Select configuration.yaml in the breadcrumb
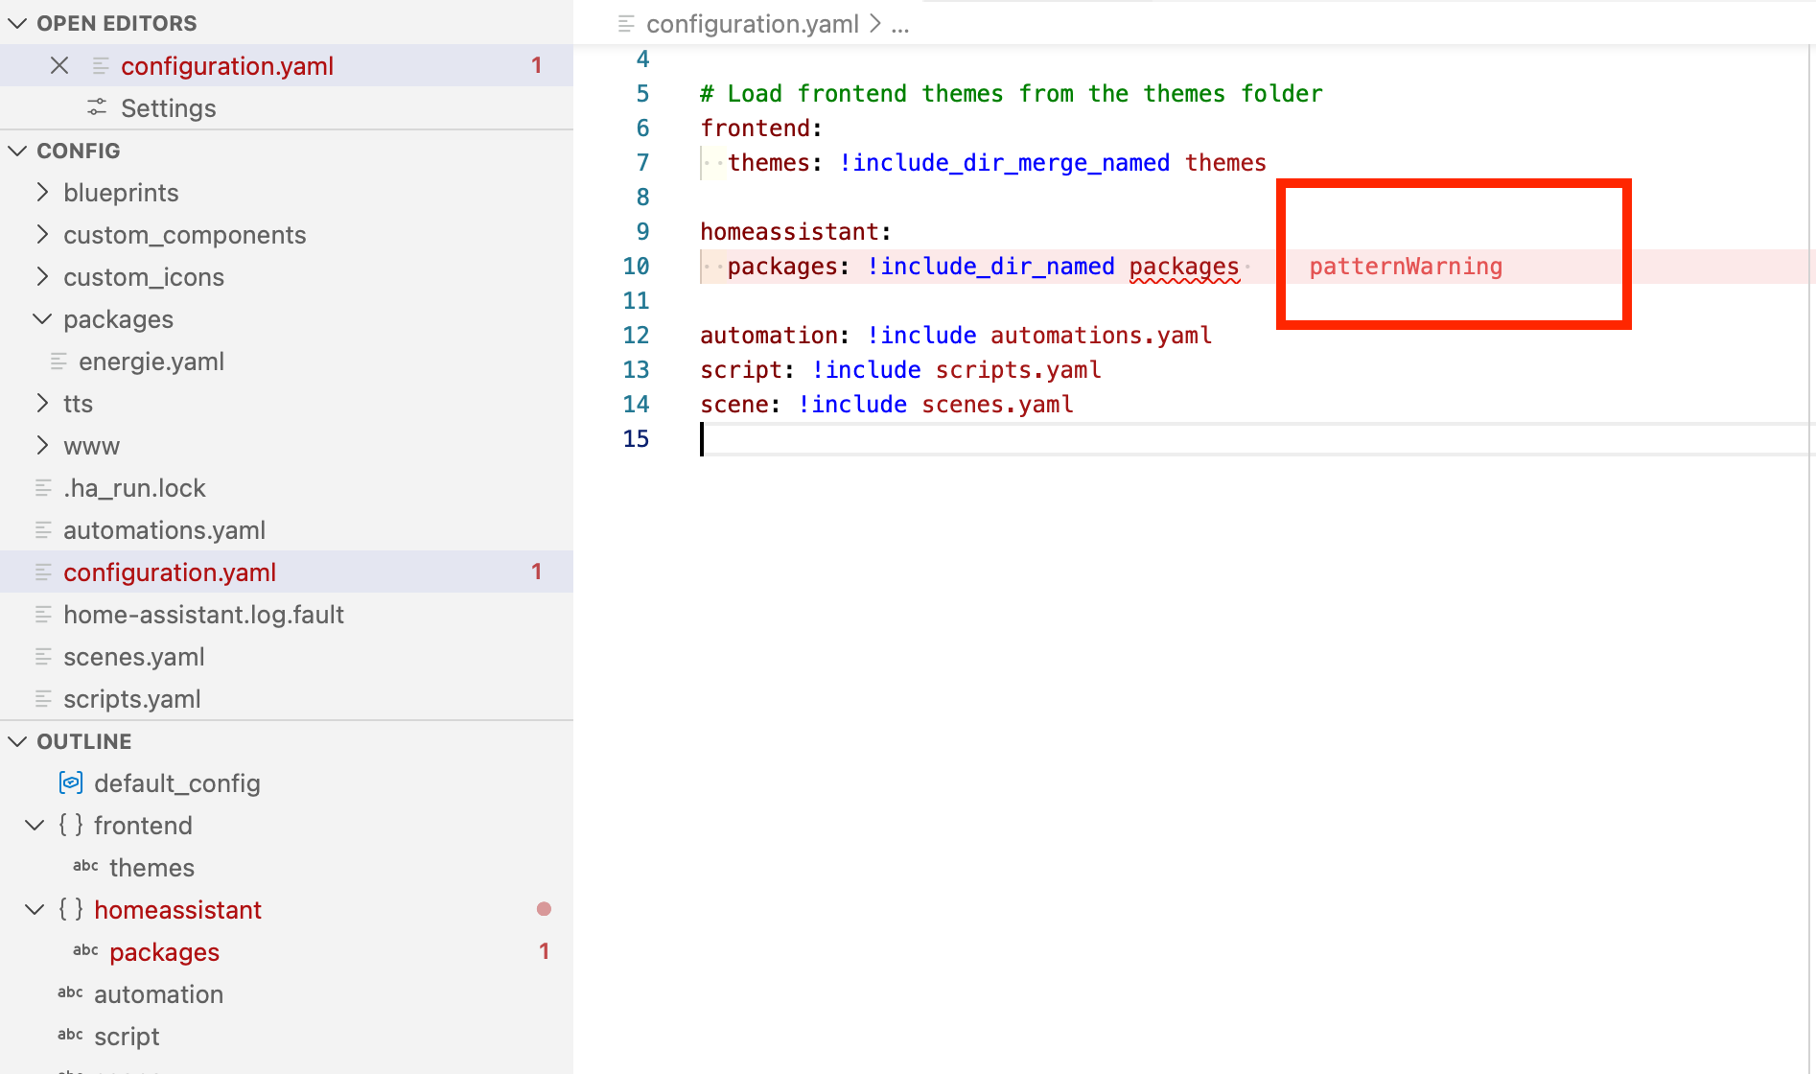This screenshot has width=1816, height=1074. [x=752, y=23]
